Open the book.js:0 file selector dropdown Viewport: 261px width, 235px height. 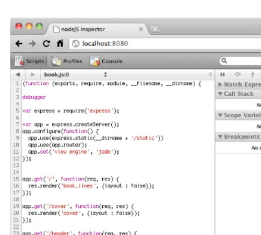[x=75, y=75]
